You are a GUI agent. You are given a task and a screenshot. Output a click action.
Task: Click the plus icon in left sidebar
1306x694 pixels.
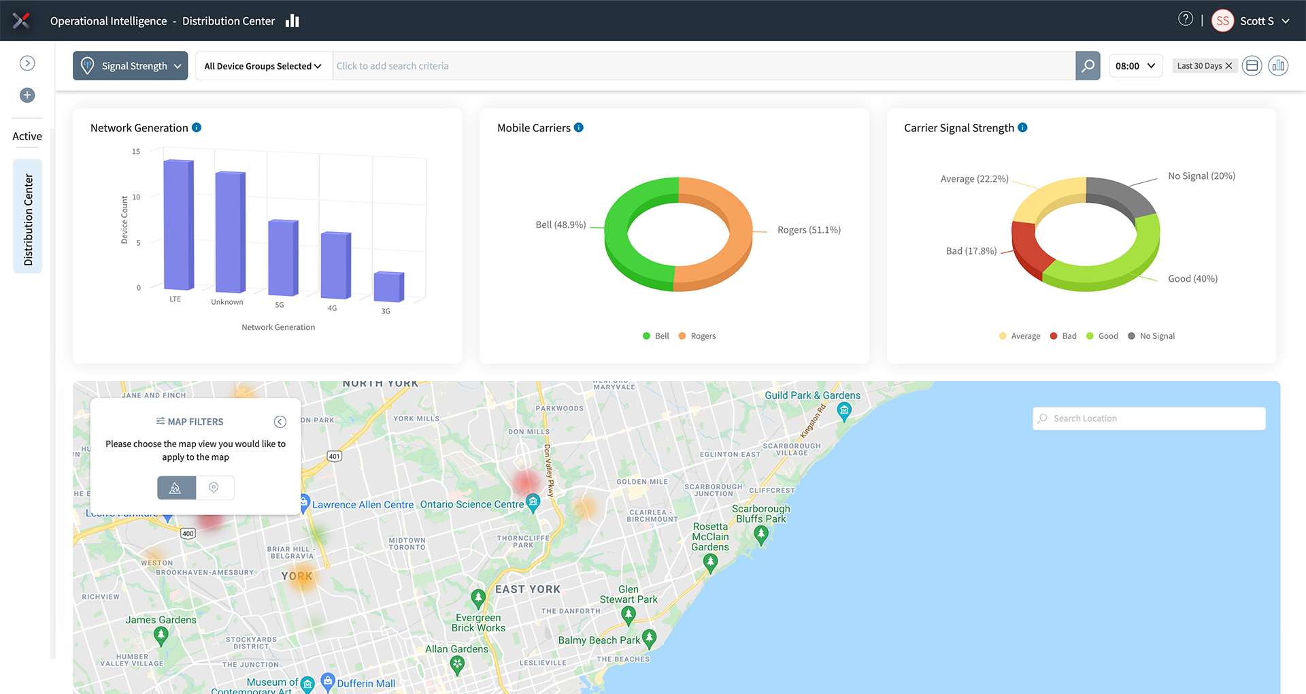click(27, 95)
